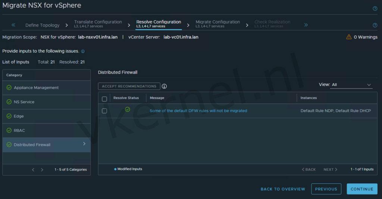The height and width of the screenshot is (199, 382).
Task: Click the help icon beside the page title
Action: point(375,9)
